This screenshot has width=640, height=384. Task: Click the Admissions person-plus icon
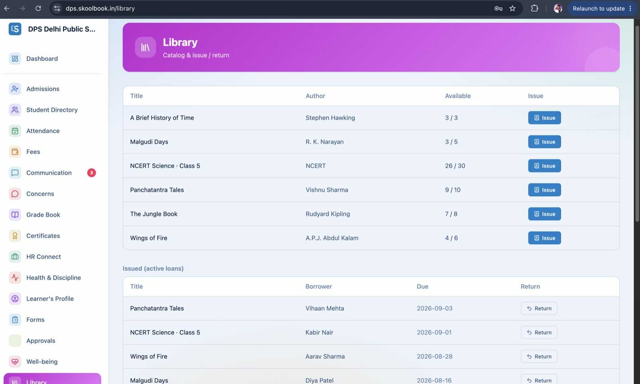click(15, 89)
